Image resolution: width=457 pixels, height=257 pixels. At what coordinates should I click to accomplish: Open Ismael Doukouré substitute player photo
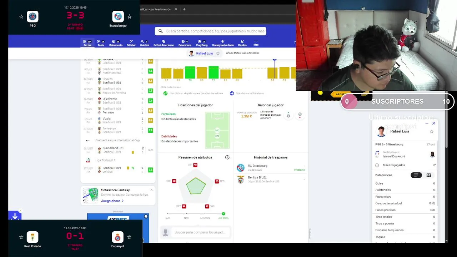click(x=432, y=154)
